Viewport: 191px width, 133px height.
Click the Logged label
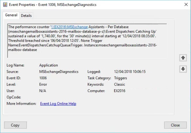tap(94, 72)
